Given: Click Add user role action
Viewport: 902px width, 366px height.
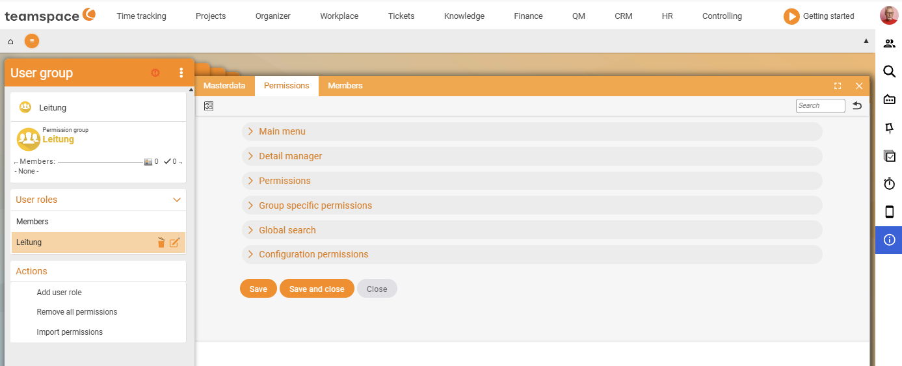Looking at the screenshot, I should point(59,293).
